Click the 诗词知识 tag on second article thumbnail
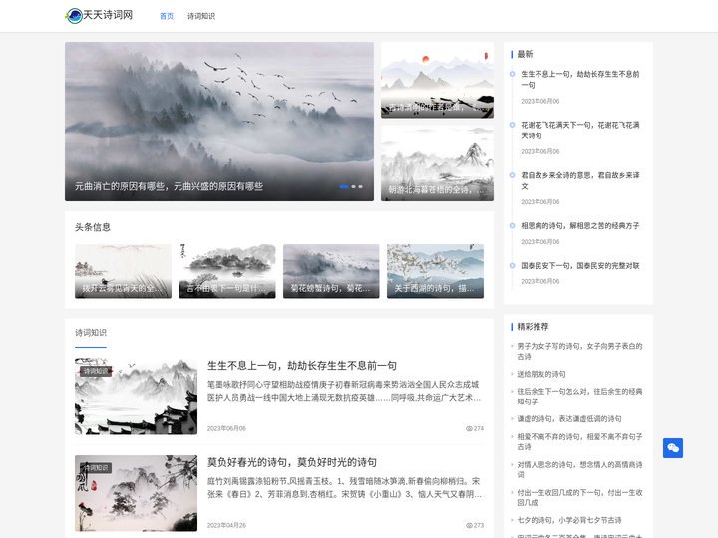This screenshot has width=718, height=538. (x=96, y=467)
